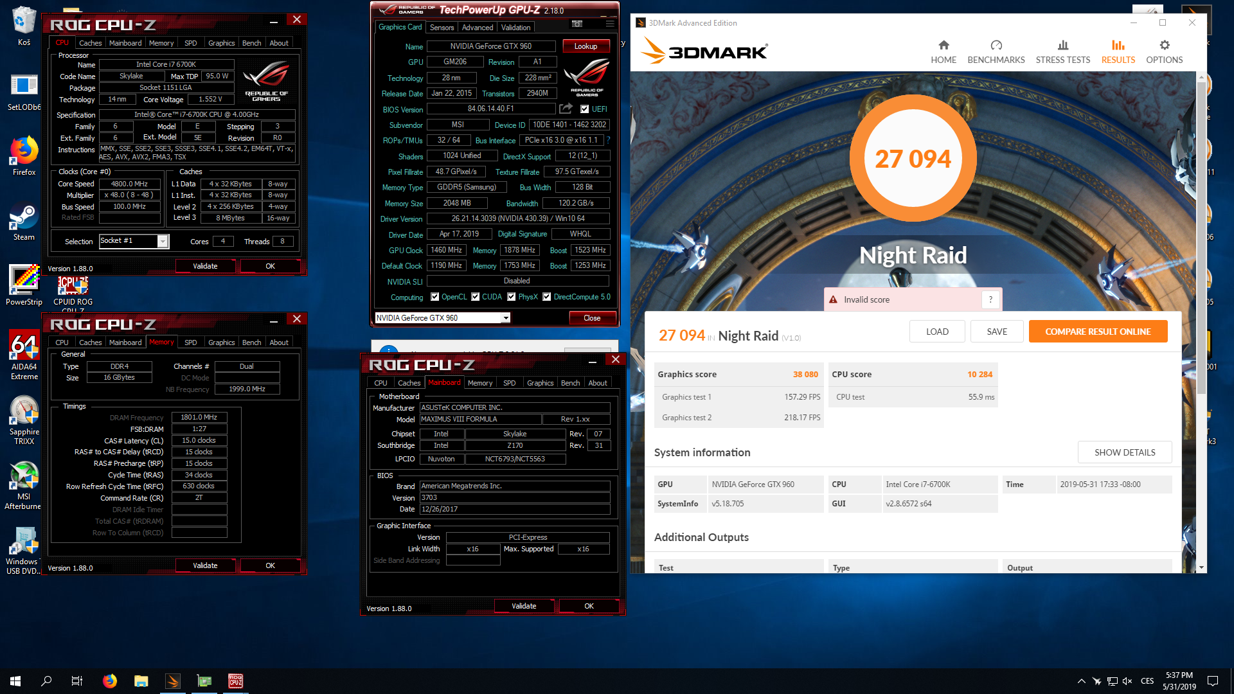
Task: Open GPU-Z hamburger menu
Action: (x=609, y=24)
